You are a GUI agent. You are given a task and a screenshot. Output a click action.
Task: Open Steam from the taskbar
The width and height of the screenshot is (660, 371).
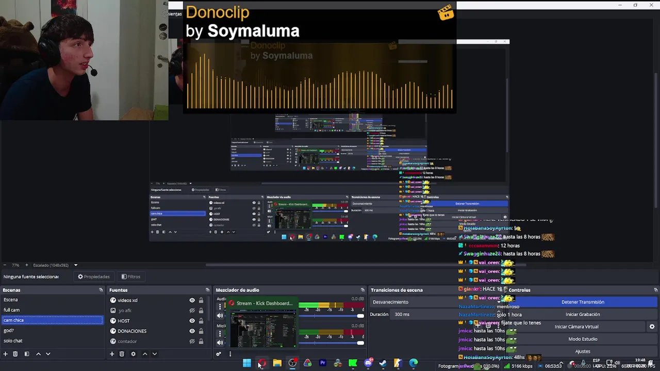[x=383, y=363]
